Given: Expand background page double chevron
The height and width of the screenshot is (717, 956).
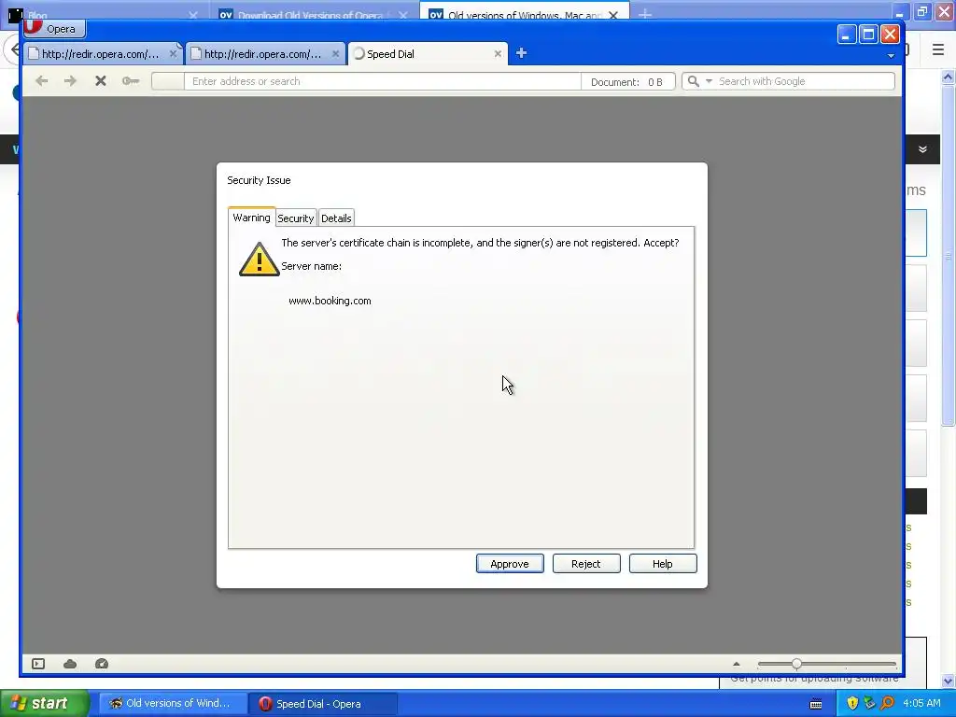Looking at the screenshot, I should click(x=923, y=149).
